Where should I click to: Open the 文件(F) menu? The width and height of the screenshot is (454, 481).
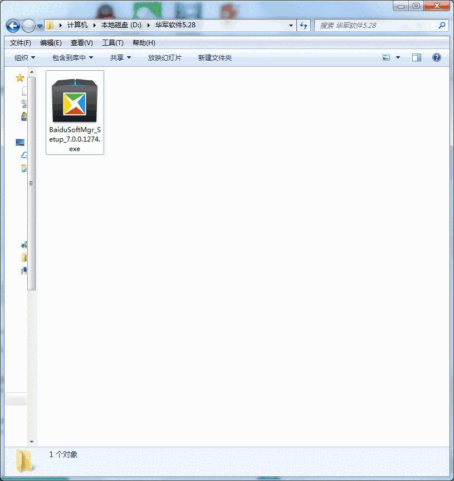click(x=20, y=43)
